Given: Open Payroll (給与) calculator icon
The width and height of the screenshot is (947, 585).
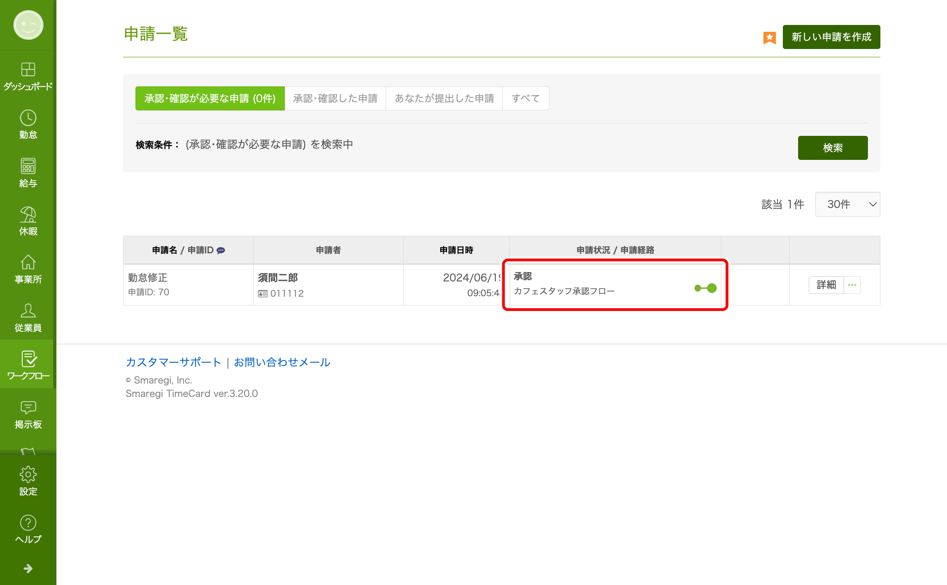Looking at the screenshot, I should [x=28, y=166].
